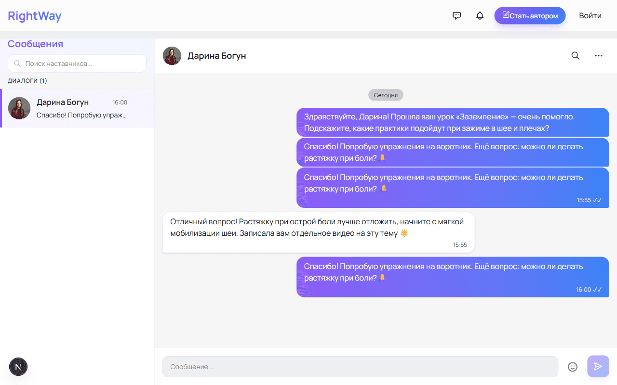The image size is (617, 385).
Task: Send the message with the paper-plane button
Action: pyautogui.click(x=598, y=367)
